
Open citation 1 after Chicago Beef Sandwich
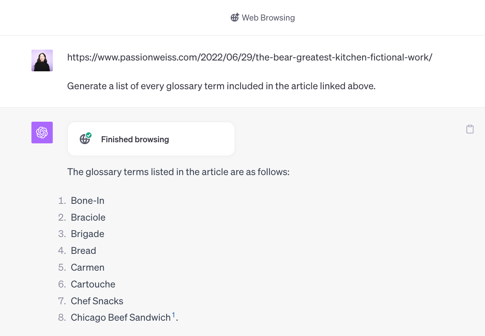[174, 315]
